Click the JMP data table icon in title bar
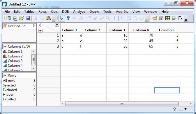Viewport: 196px width, 114px height. [x=5, y=4]
